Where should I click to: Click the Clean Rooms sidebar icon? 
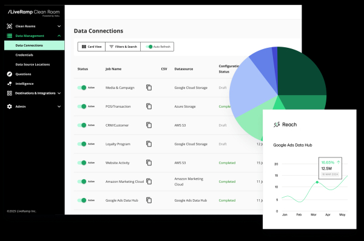click(x=10, y=26)
